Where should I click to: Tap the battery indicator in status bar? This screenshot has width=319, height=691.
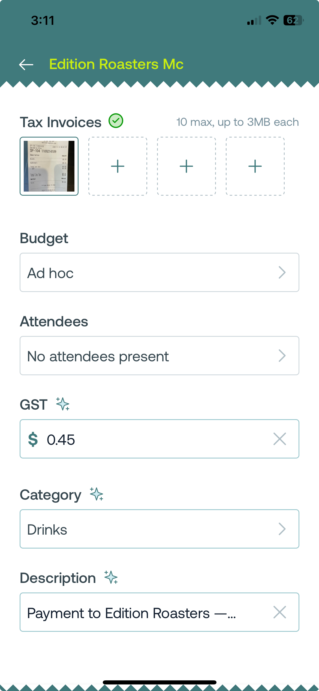[x=293, y=20]
